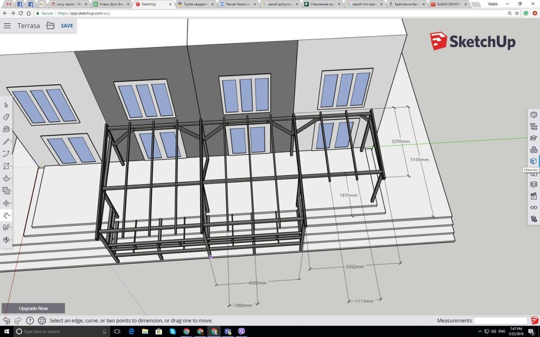Open the Display glasses panel
Screen dimensions: 540x337
pyautogui.click(x=534, y=208)
